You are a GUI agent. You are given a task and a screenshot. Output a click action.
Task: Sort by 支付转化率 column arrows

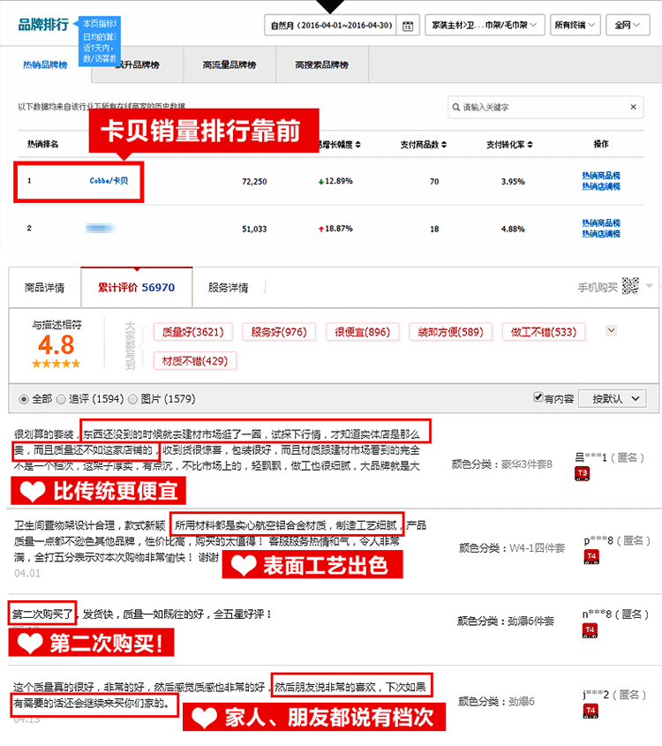[x=530, y=144]
